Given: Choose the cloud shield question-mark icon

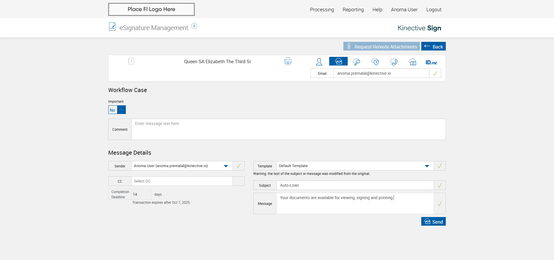Looking at the screenshot, I should point(375,62).
